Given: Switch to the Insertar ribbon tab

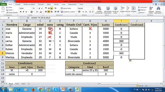Looking at the screenshot, I should 18,4.
